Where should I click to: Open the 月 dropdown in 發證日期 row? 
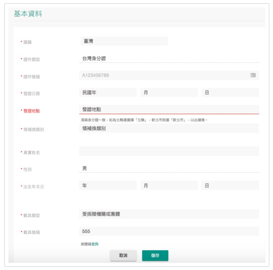coord(169,92)
